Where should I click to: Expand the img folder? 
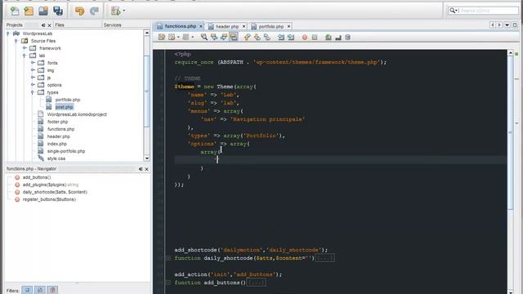tap(33, 70)
